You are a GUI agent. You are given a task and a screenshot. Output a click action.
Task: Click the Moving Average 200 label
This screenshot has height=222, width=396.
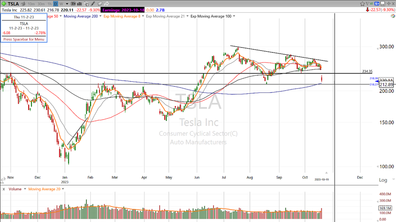(x=81, y=16)
